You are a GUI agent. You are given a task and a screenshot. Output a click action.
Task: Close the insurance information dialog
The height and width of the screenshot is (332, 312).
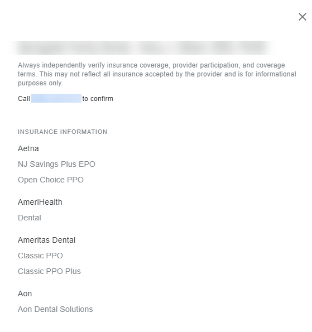tap(303, 17)
